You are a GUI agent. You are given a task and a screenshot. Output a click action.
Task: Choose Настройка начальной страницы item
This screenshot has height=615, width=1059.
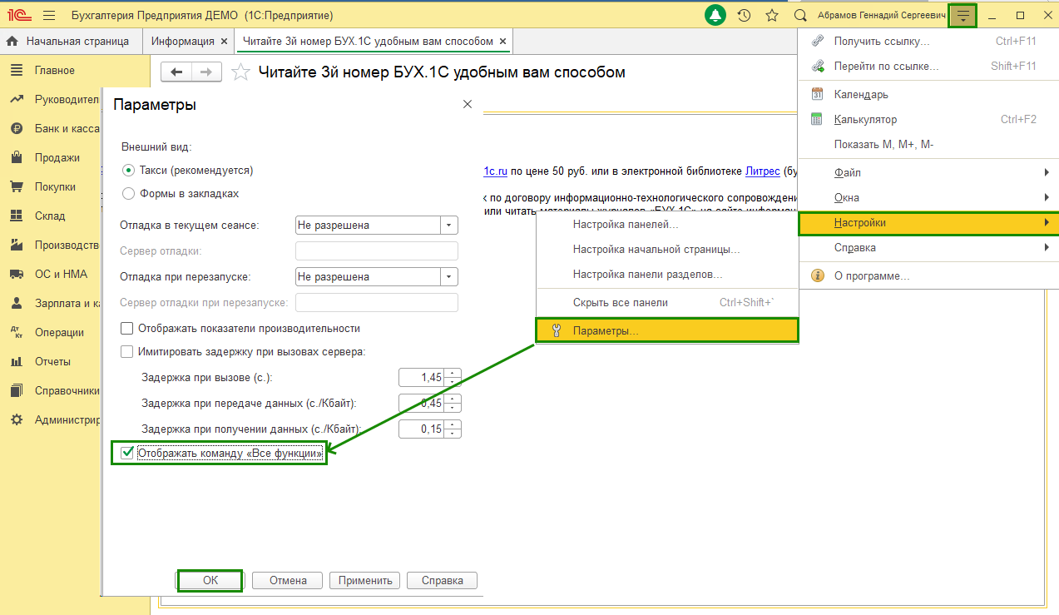(x=667, y=250)
